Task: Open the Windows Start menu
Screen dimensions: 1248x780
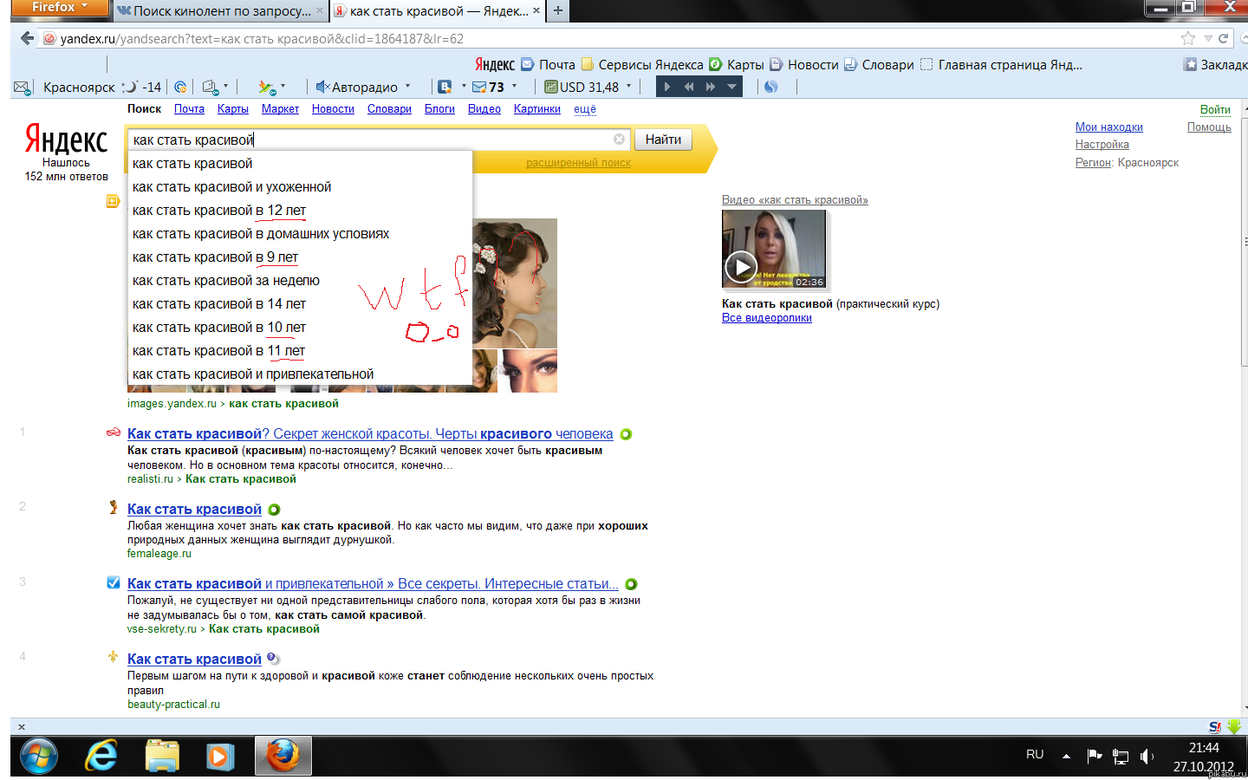Action: 39,757
